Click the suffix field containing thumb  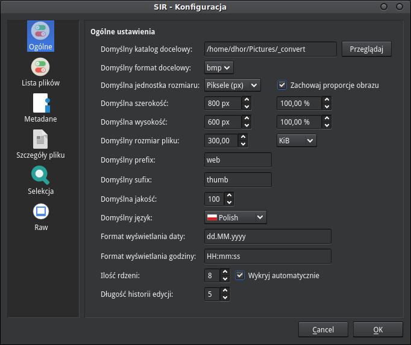point(238,179)
